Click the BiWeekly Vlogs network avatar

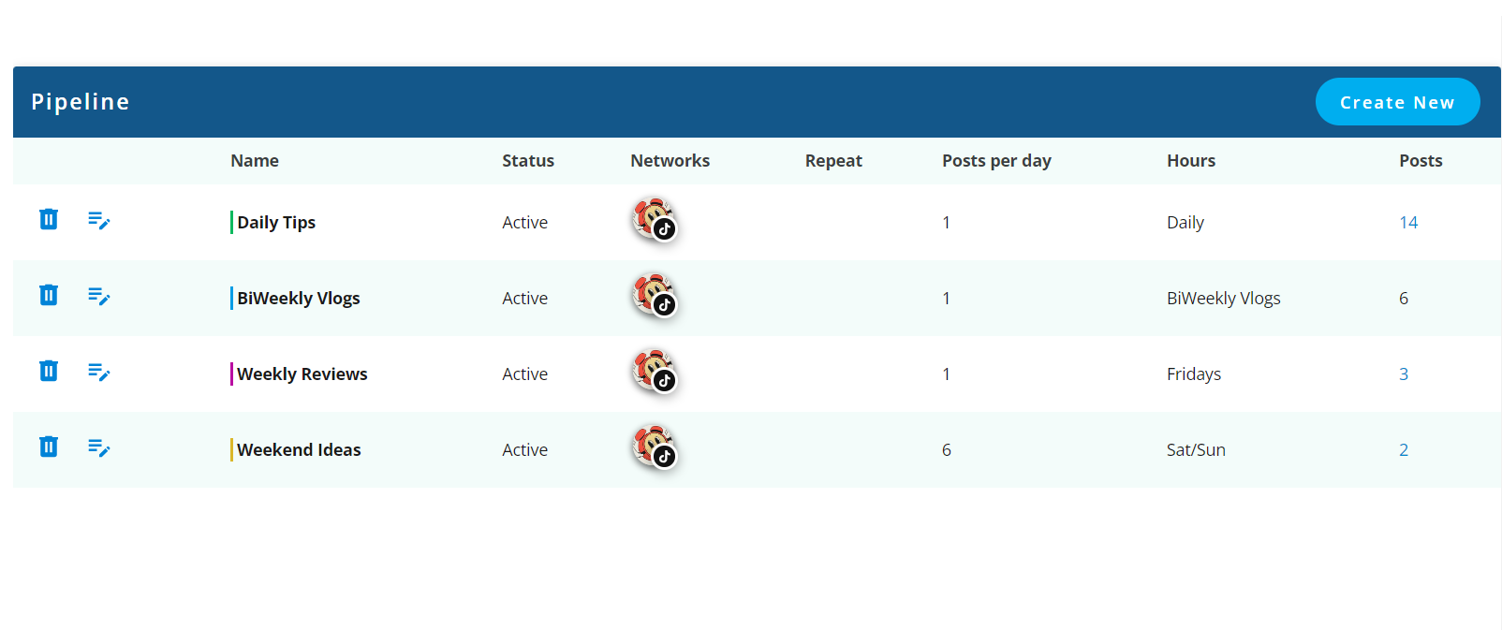click(x=654, y=296)
